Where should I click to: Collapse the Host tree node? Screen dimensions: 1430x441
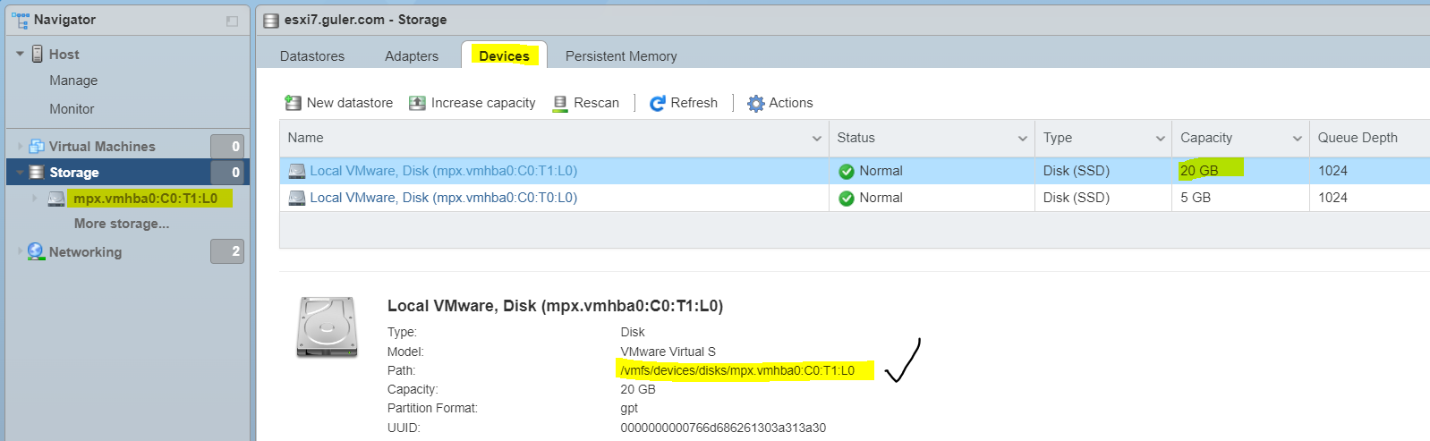[20, 55]
